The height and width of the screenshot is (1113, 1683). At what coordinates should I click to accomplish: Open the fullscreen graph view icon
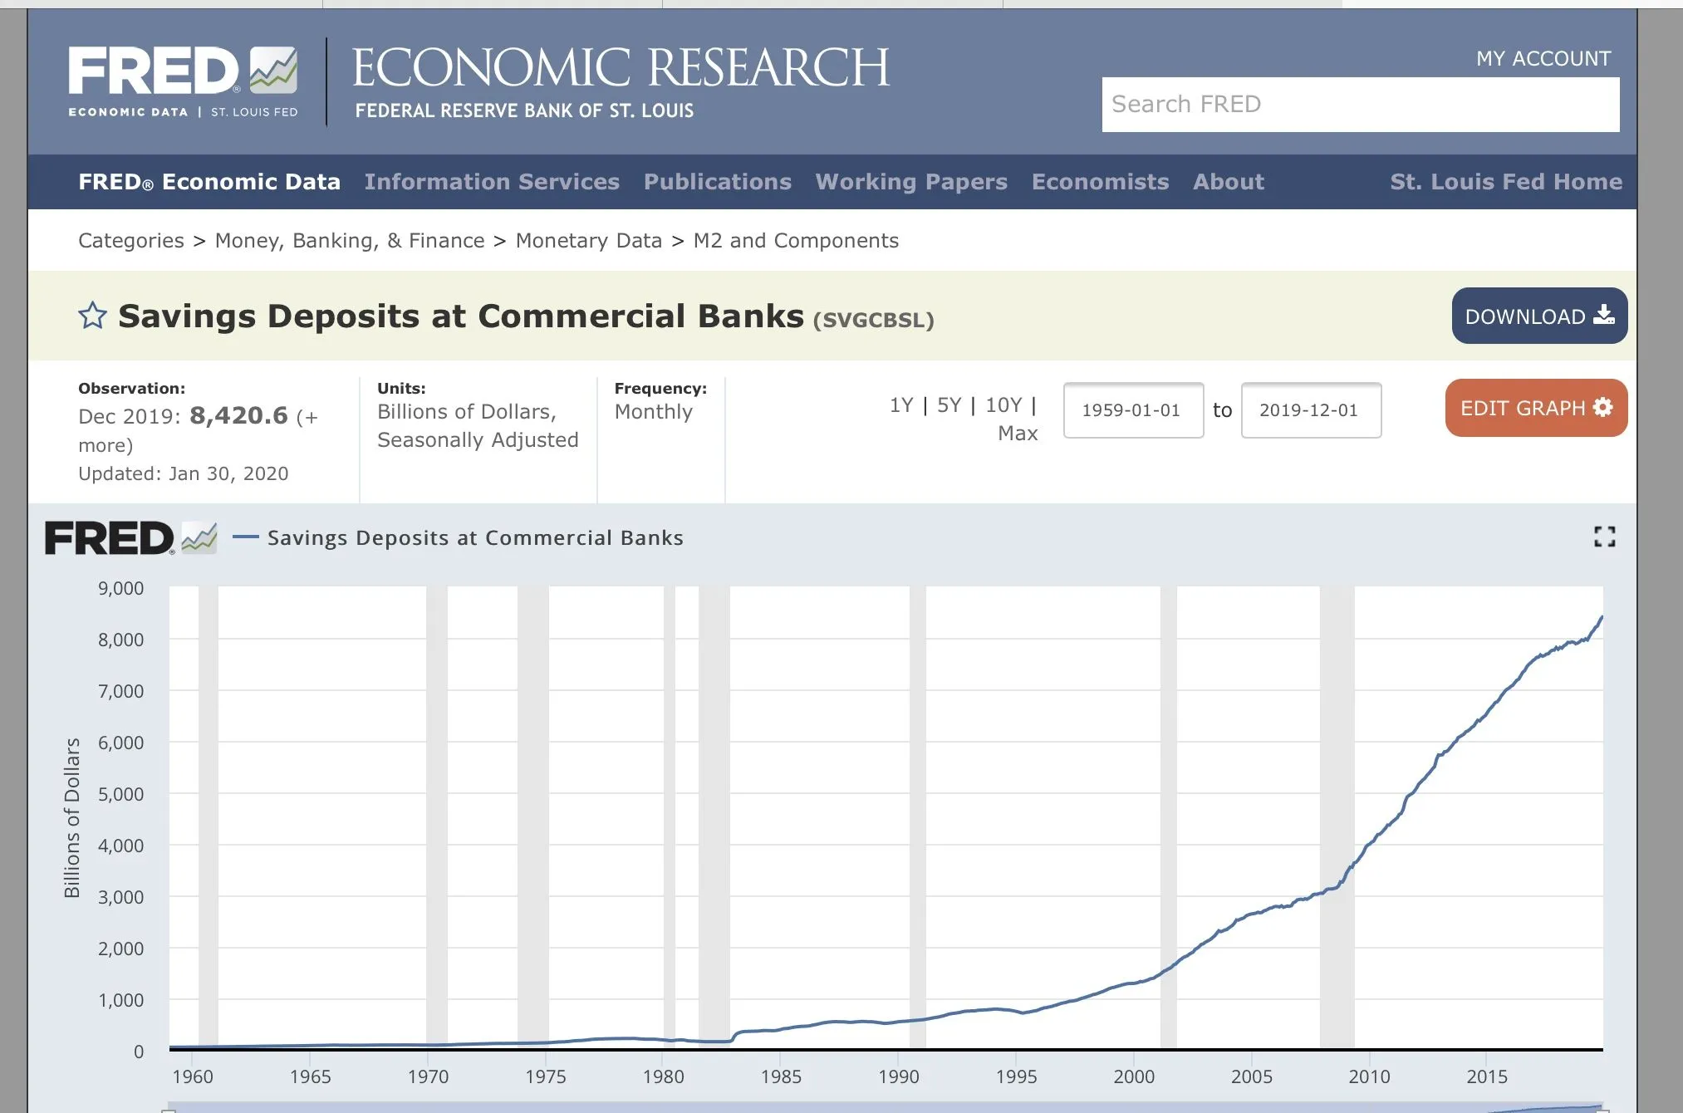point(1604,537)
